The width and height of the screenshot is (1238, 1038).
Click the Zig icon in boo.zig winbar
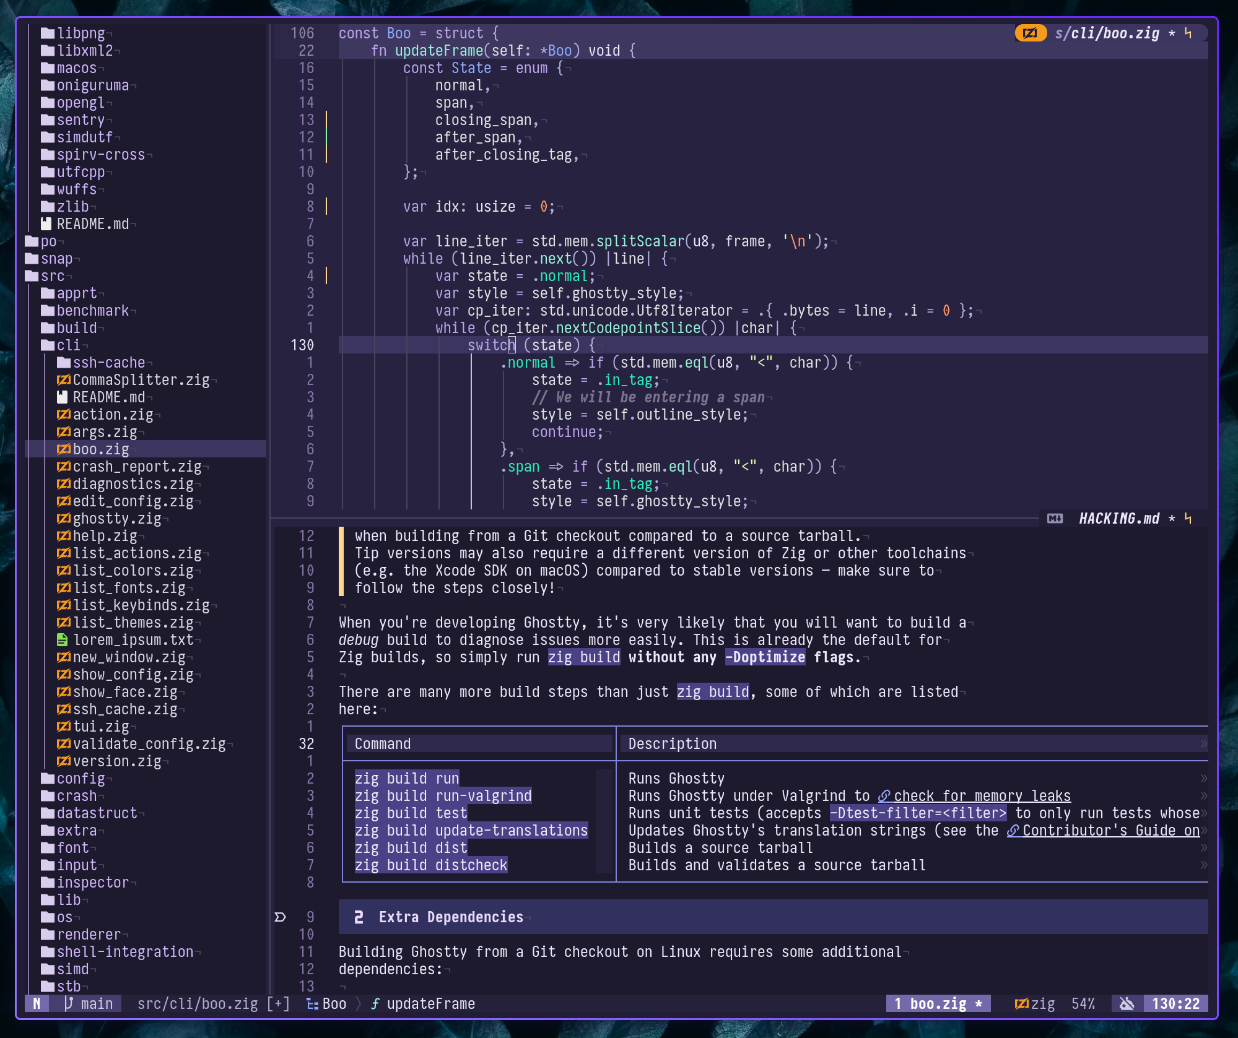[x=1030, y=33]
